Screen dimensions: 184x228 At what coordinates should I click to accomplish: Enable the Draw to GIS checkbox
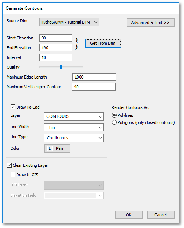[13, 175]
